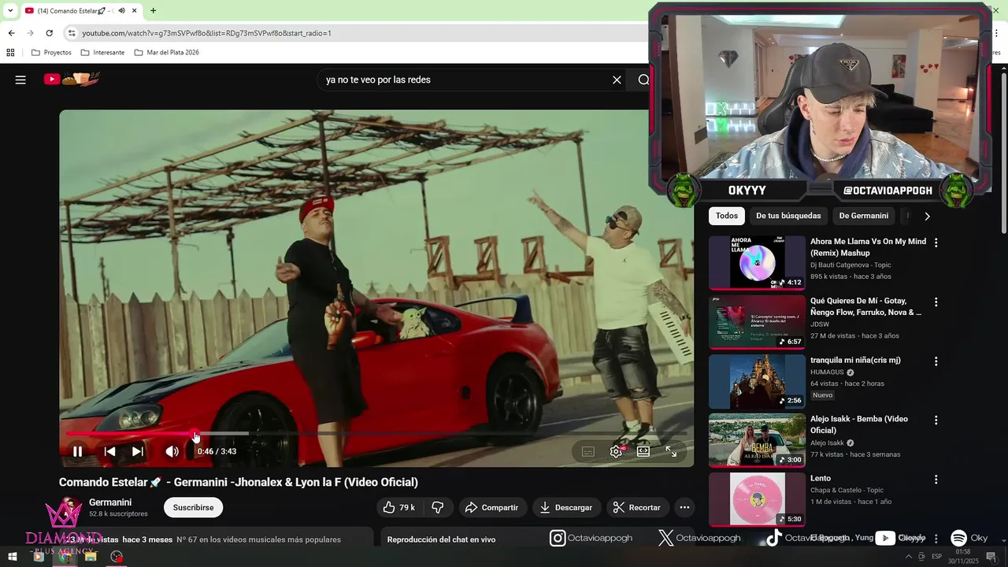1008x567 pixels.
Task: Open the tranquila mi niña thumbnail
Action: point(757,381)
